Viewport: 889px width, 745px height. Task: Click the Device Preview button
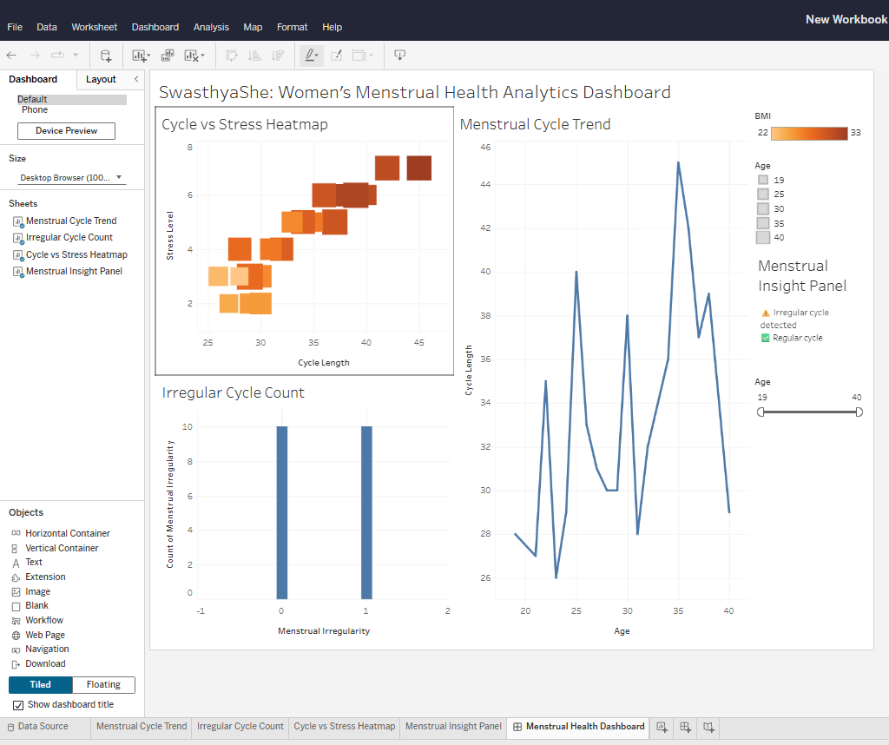tap(66, 131)
